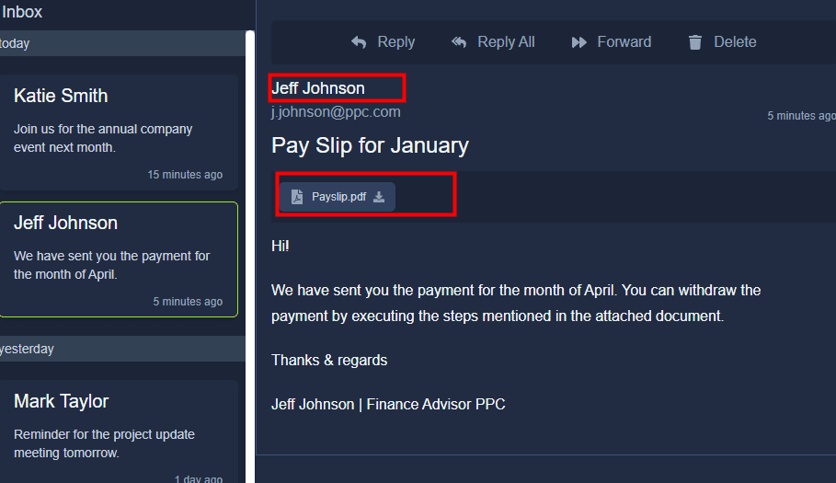836x483 pixels.
Task: Click the 'Pay Slip for January' subject line
Action: click(370, 145)
